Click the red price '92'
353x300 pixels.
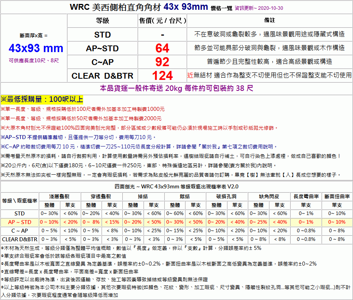pyautogui.click(x=162, y=62)
